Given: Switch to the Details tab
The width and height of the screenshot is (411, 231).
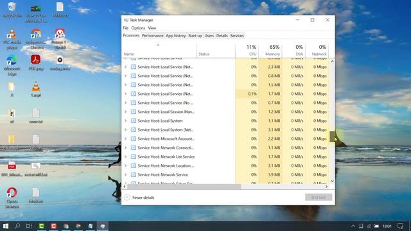Looking at the screenshot, I should [x=222, y=36].
